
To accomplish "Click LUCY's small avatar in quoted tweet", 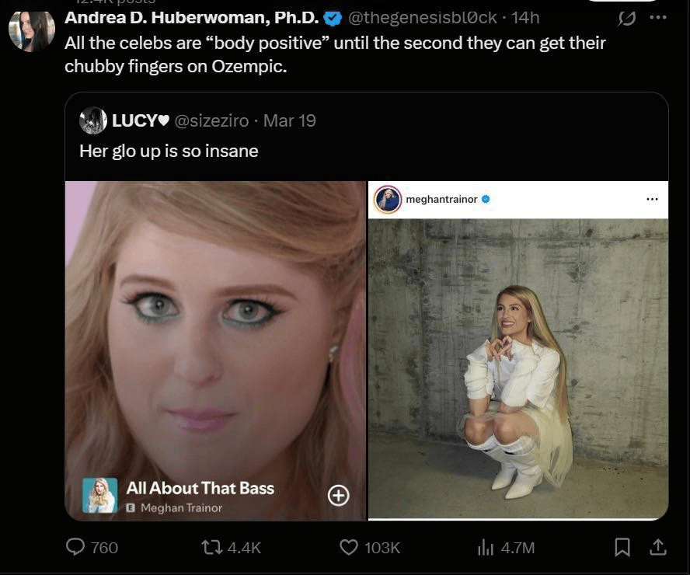I will coord(93,120).
